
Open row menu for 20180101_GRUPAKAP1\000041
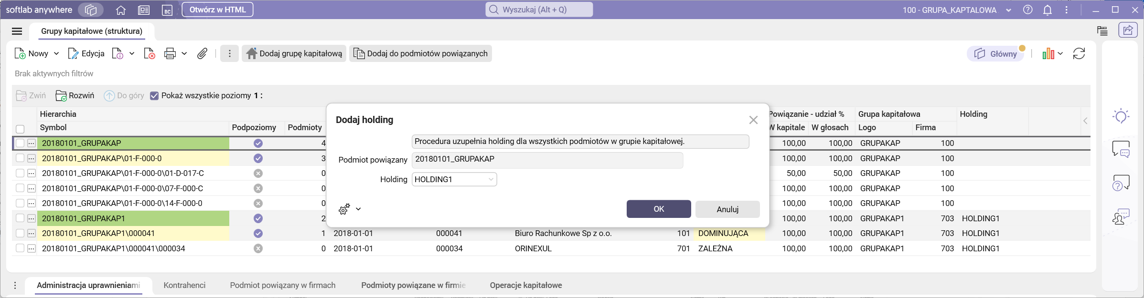coord(32,233)
